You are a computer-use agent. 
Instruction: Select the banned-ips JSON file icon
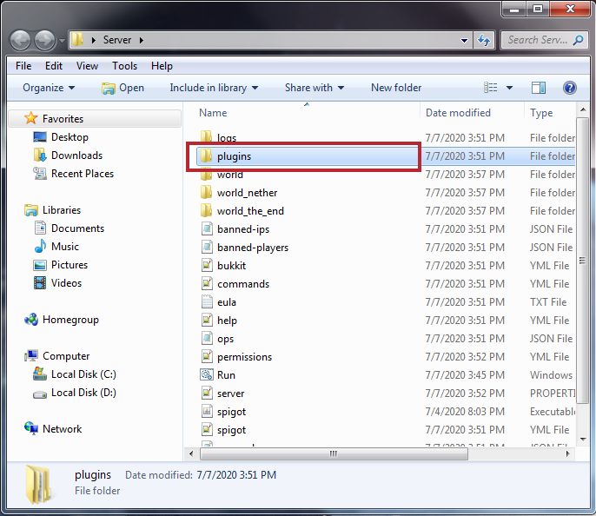point(207,228)
